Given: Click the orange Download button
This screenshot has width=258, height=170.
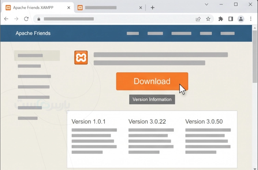Looking at the screenshot, I should [x=152, y=81].
